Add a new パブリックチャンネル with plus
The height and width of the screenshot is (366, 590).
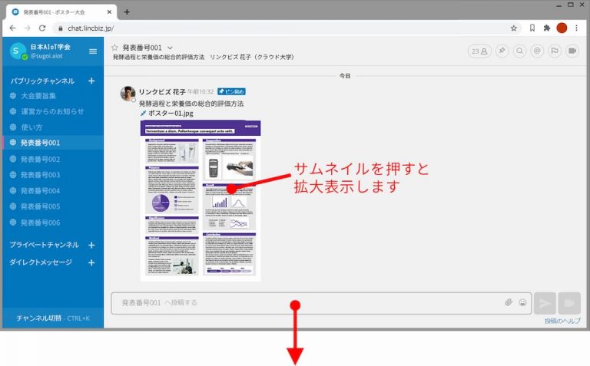coord(91,81)
